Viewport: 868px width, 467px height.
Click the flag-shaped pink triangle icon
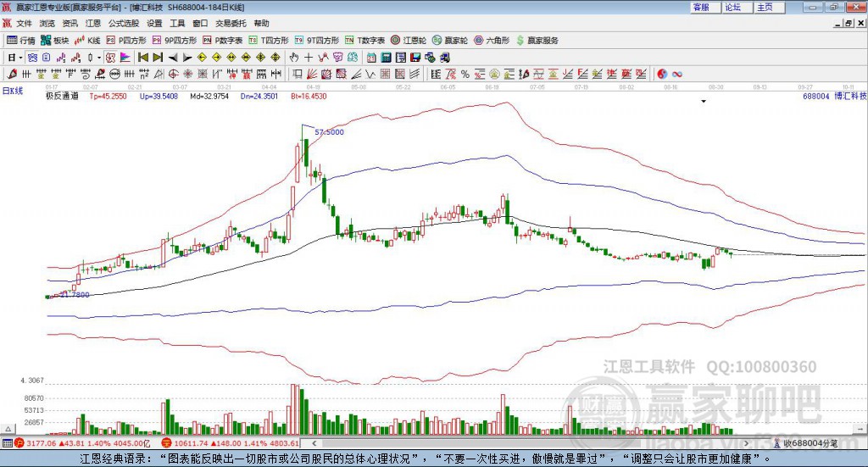click(x=125, y=58)
